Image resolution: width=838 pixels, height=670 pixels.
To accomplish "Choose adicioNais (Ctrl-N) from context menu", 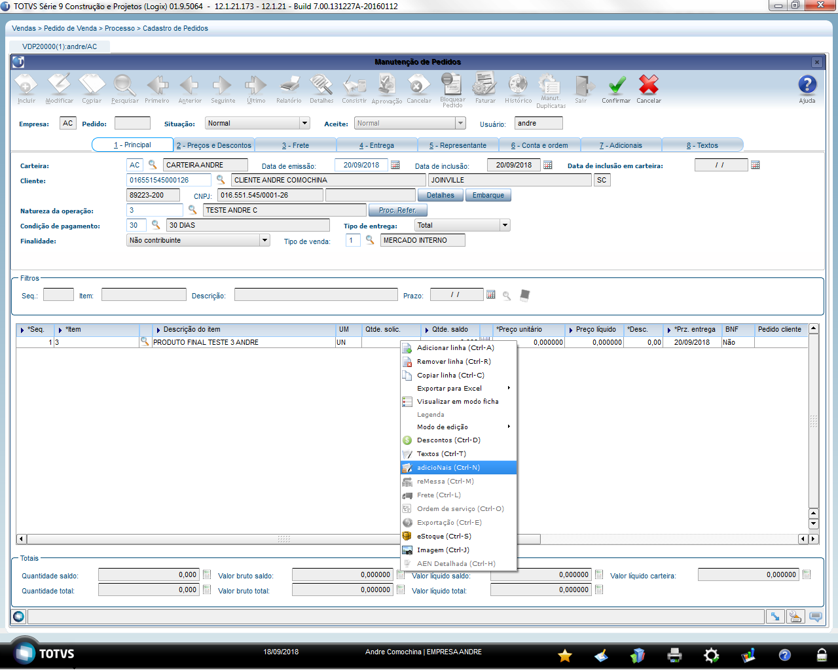I will tap(458, 467).
